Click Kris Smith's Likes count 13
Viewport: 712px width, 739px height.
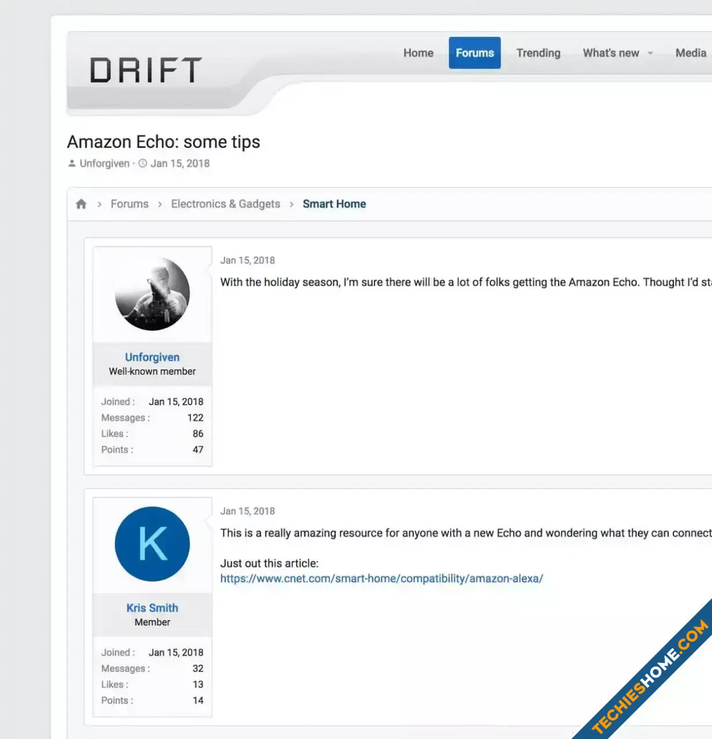pos(198,685)
